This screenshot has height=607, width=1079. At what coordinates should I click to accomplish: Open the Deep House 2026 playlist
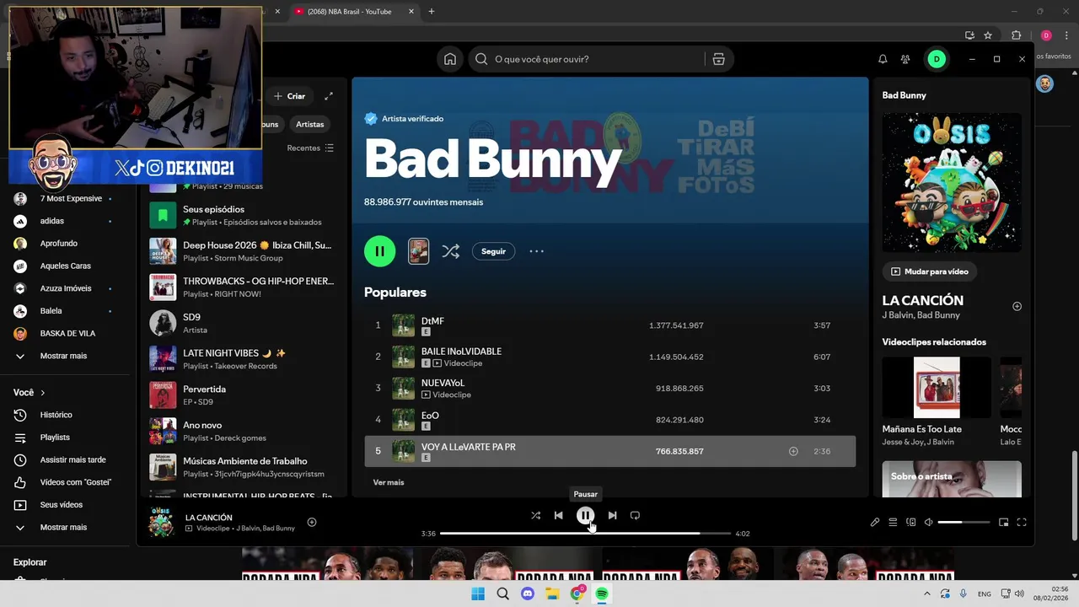[x=243, y=251]
